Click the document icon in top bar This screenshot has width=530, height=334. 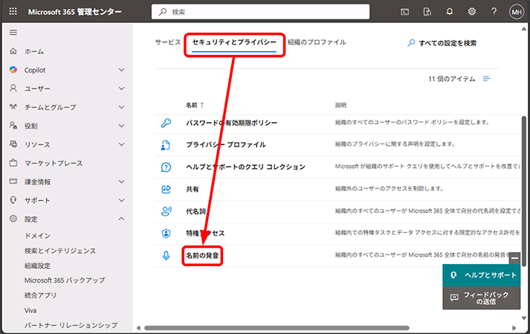click(x=427, y=12)
